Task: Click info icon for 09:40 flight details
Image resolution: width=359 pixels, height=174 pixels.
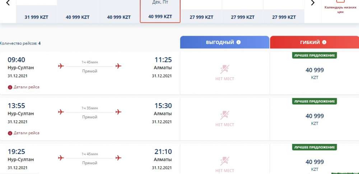Action: (10, 87)
